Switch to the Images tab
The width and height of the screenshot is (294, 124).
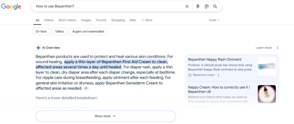pyautogui.click(x=86, y=20)
